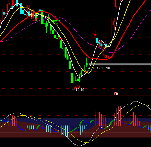Select the tall red candle after 周金叉
The height and width of the screenshot is (147, 151).
pyautogui.click(x=112, y=27)
